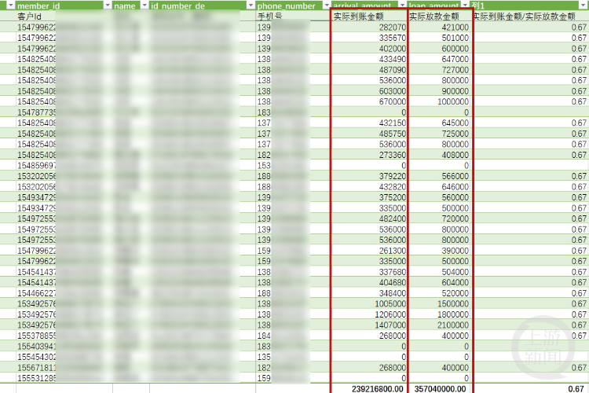
Task: Select cell with value 487090
Action: [369, 70]
